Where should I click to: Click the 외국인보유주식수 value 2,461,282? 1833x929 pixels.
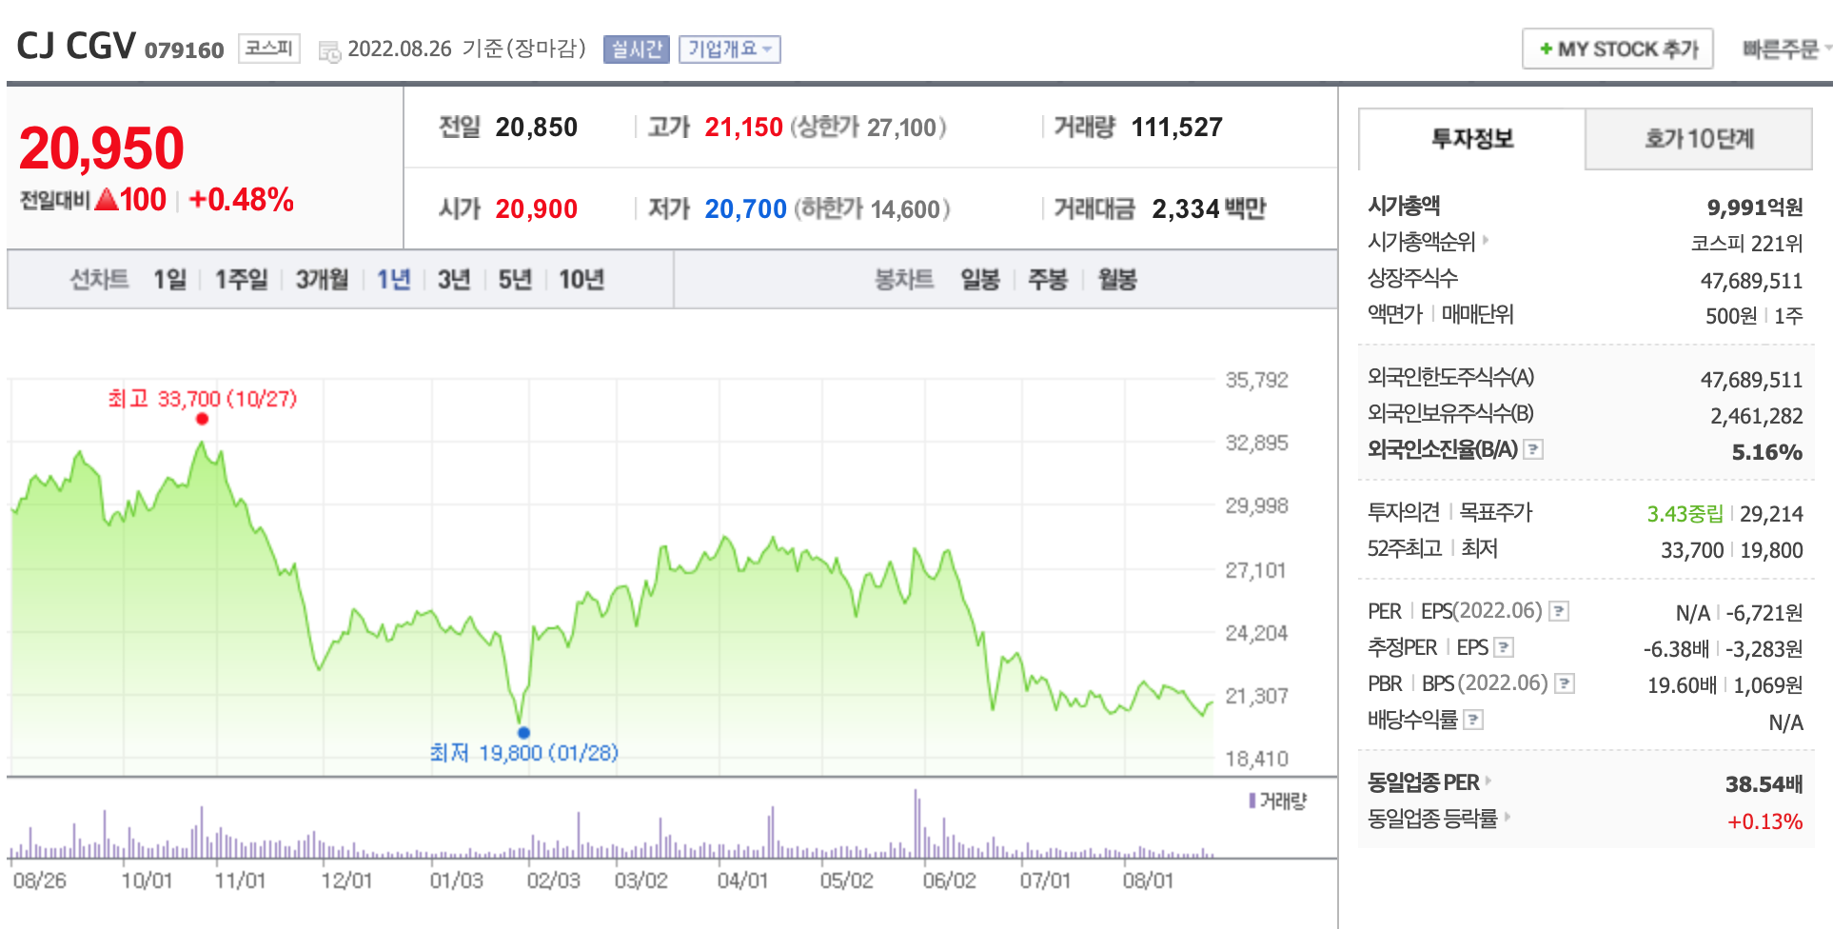point(1757,416)
